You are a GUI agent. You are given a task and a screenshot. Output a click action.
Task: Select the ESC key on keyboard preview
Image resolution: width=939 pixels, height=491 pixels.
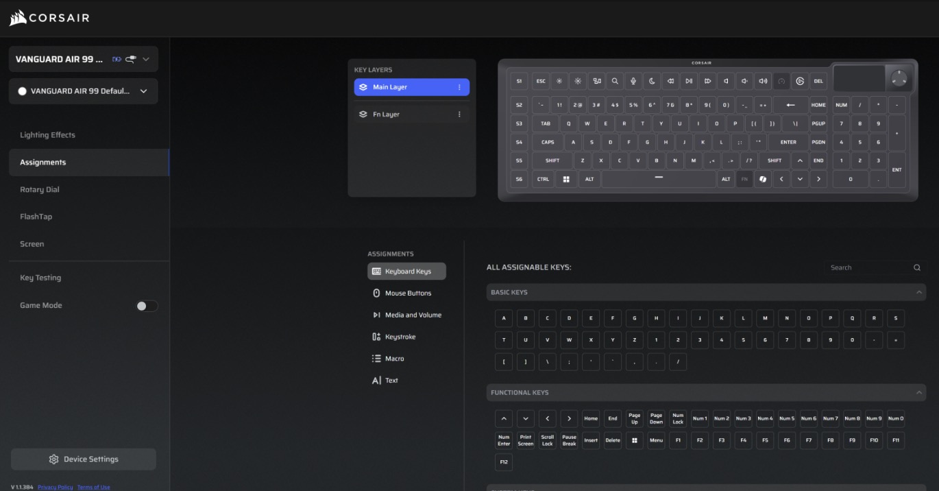(541, 81)
